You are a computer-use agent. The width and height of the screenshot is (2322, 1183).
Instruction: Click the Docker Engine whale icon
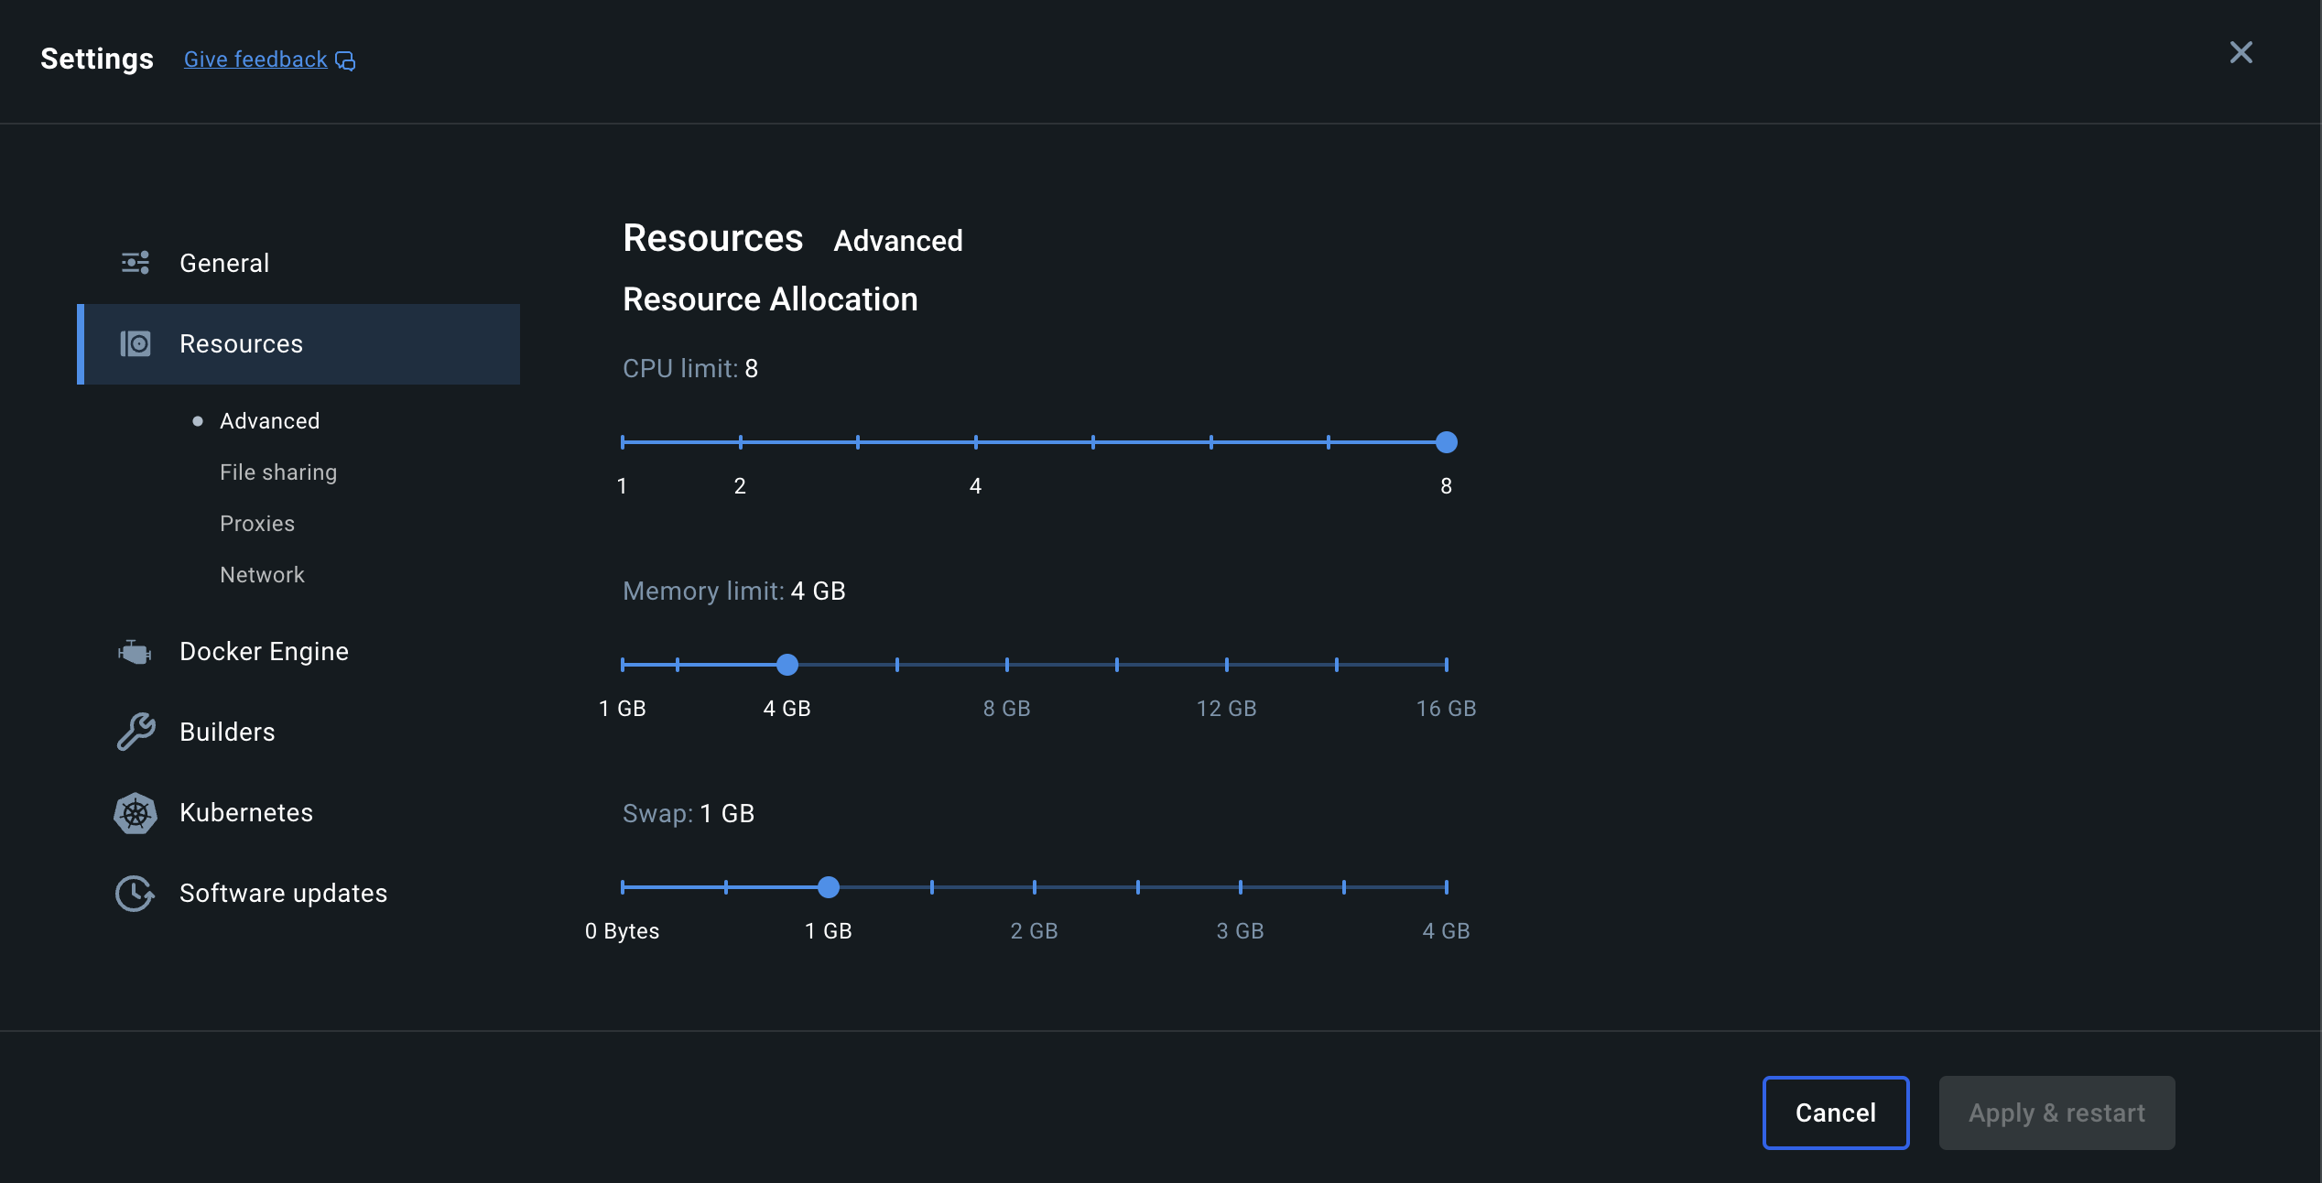tap(136, 652)
